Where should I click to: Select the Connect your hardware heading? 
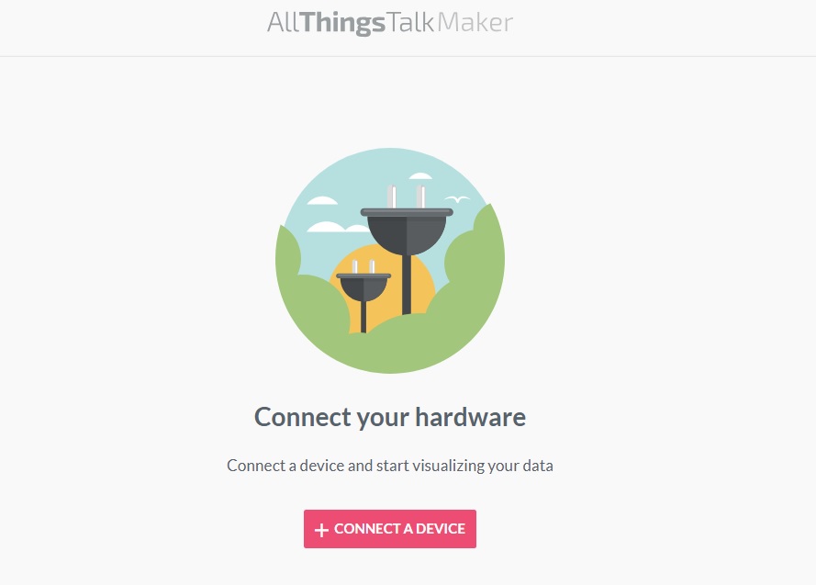coord(390,417)
